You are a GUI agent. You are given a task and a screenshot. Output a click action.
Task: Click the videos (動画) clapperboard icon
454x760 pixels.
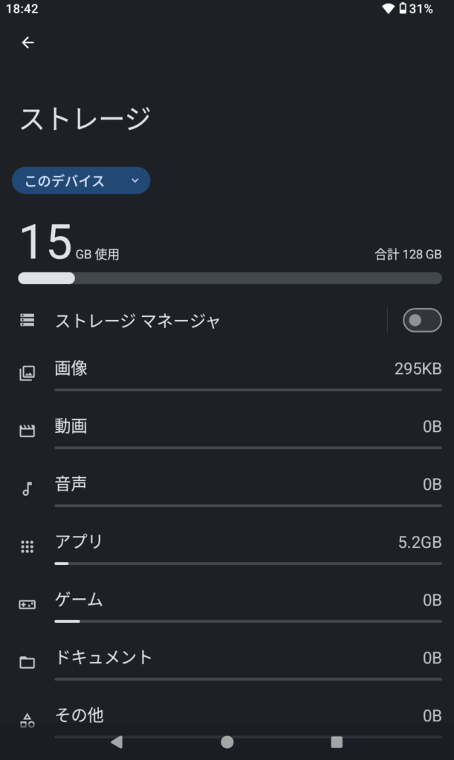click(27, 431)
